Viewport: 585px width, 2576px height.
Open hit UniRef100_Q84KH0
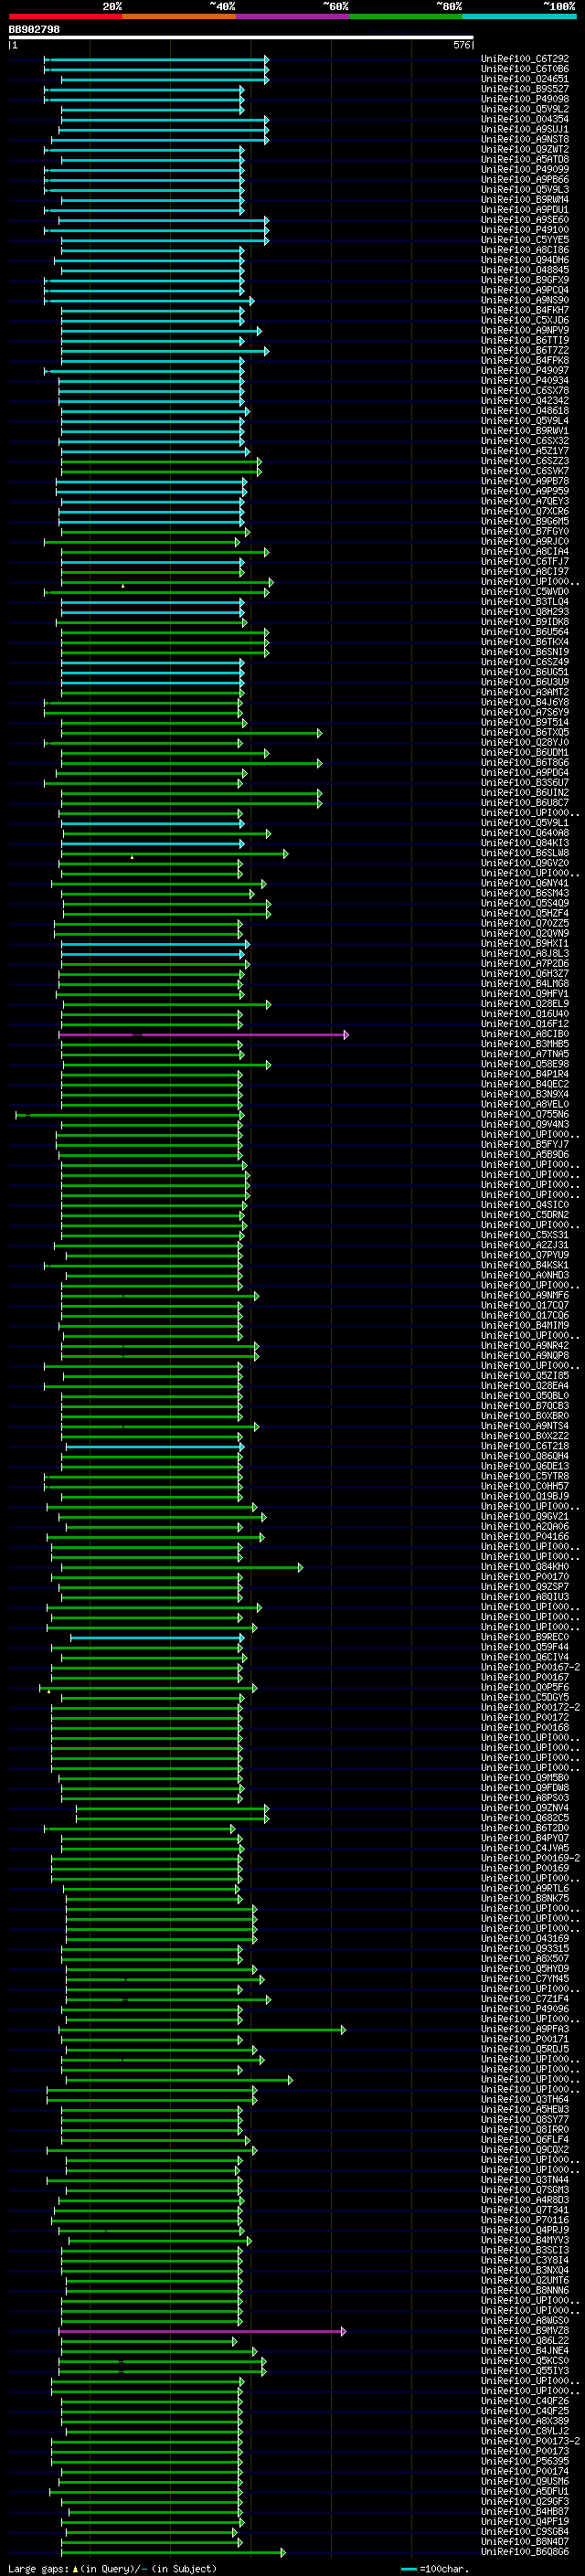525,1567
